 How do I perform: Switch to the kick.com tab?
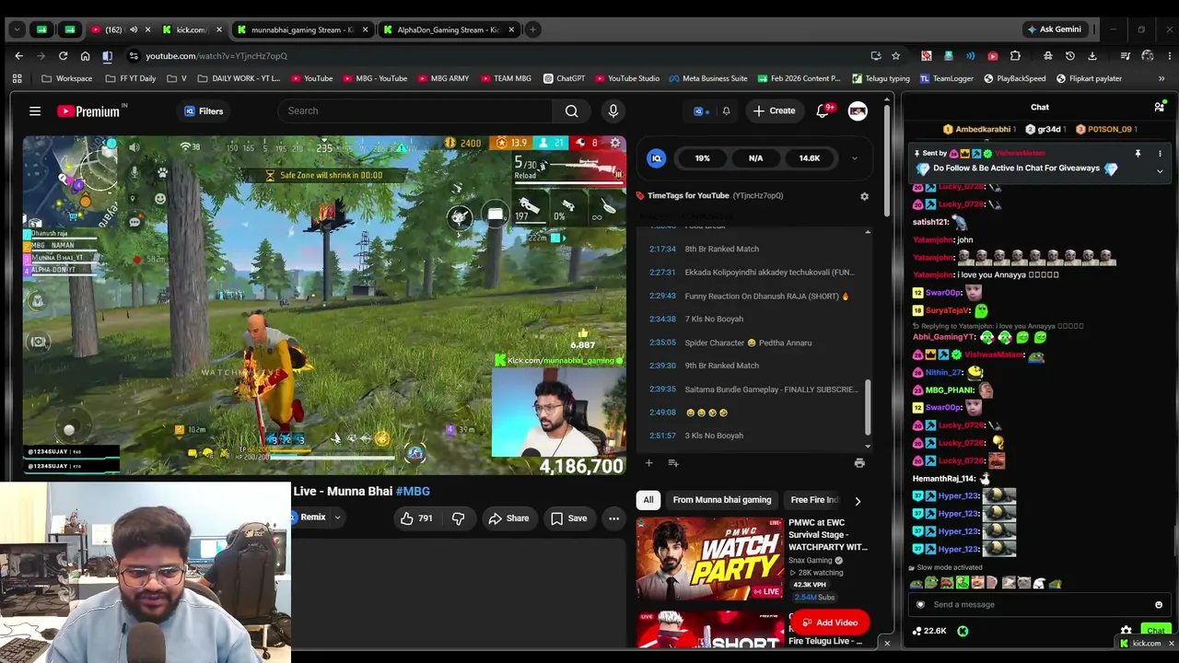click(193, 30)
